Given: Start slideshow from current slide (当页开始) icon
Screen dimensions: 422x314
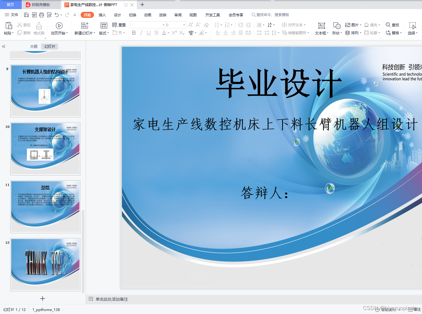Looking at the screenshot, I should point(59,26).
